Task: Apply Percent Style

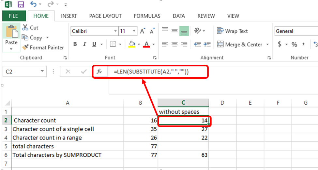Action: (294, 44)
